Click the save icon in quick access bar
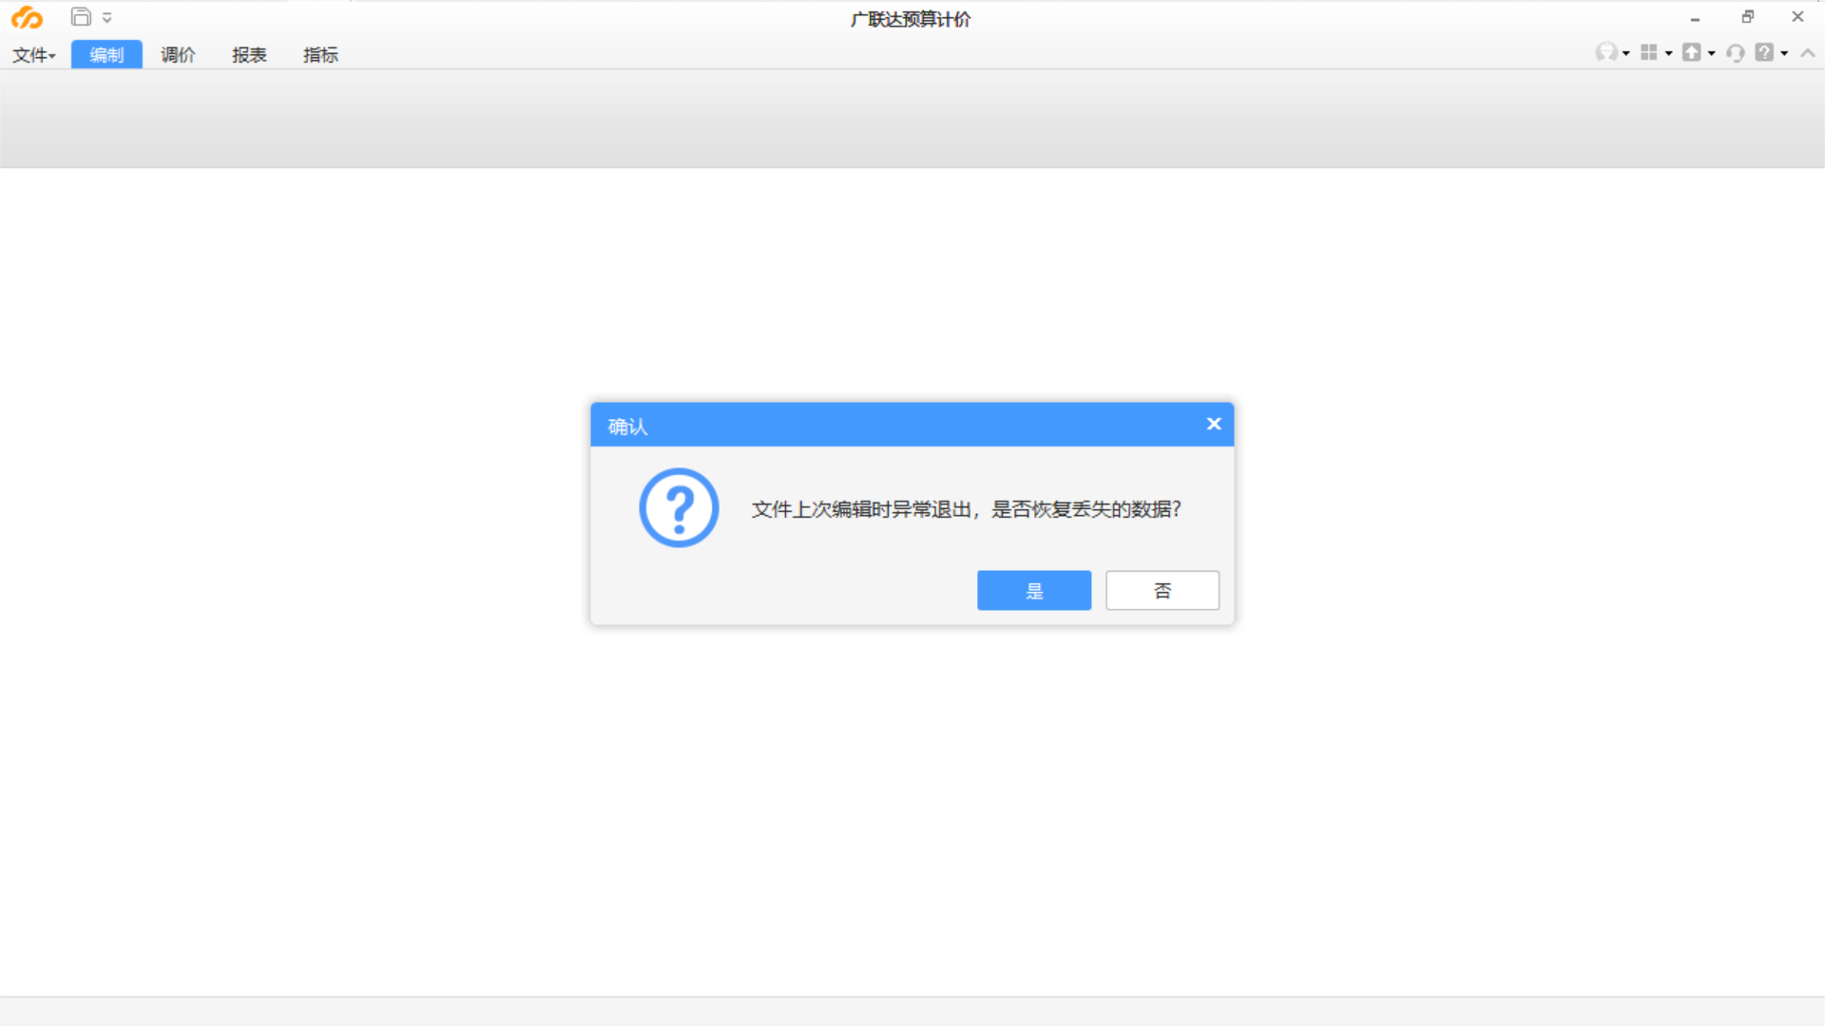The width and height of the screenshot is (1825, 1026). [81, 17]
